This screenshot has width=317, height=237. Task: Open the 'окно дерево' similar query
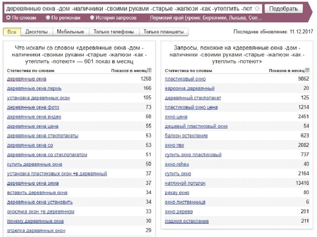[x=179, y=211]
